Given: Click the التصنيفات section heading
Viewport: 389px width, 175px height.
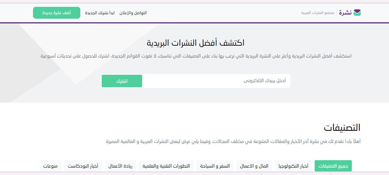Looking at the screenshot, I should click(342, 127).
